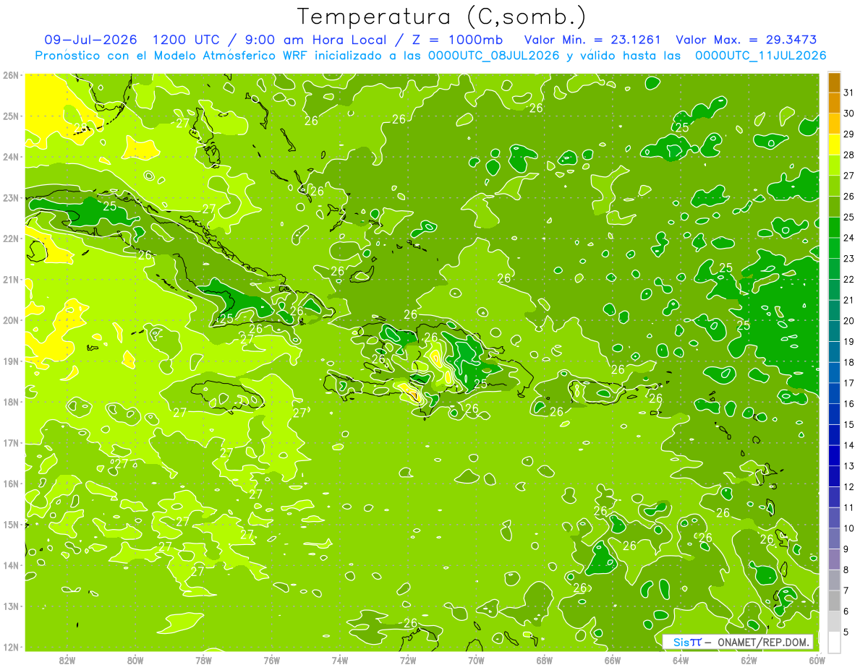Click the '74W' longitude axis label
The height and width of the screenshot is (670, 868).
(x=340, y=660)
